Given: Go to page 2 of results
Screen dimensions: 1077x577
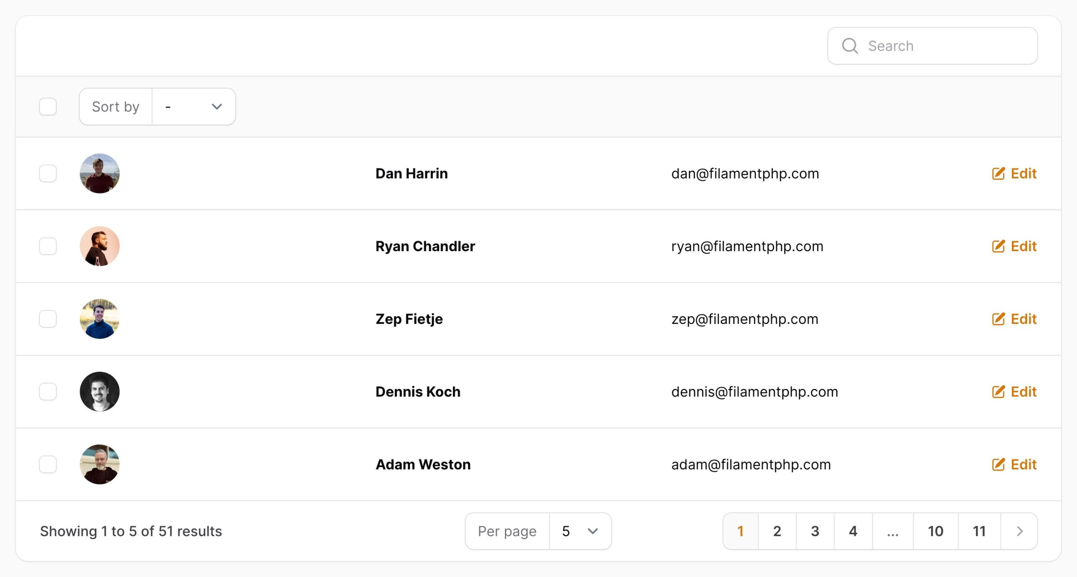Looking at the screenshot, I should click(777, 531).
